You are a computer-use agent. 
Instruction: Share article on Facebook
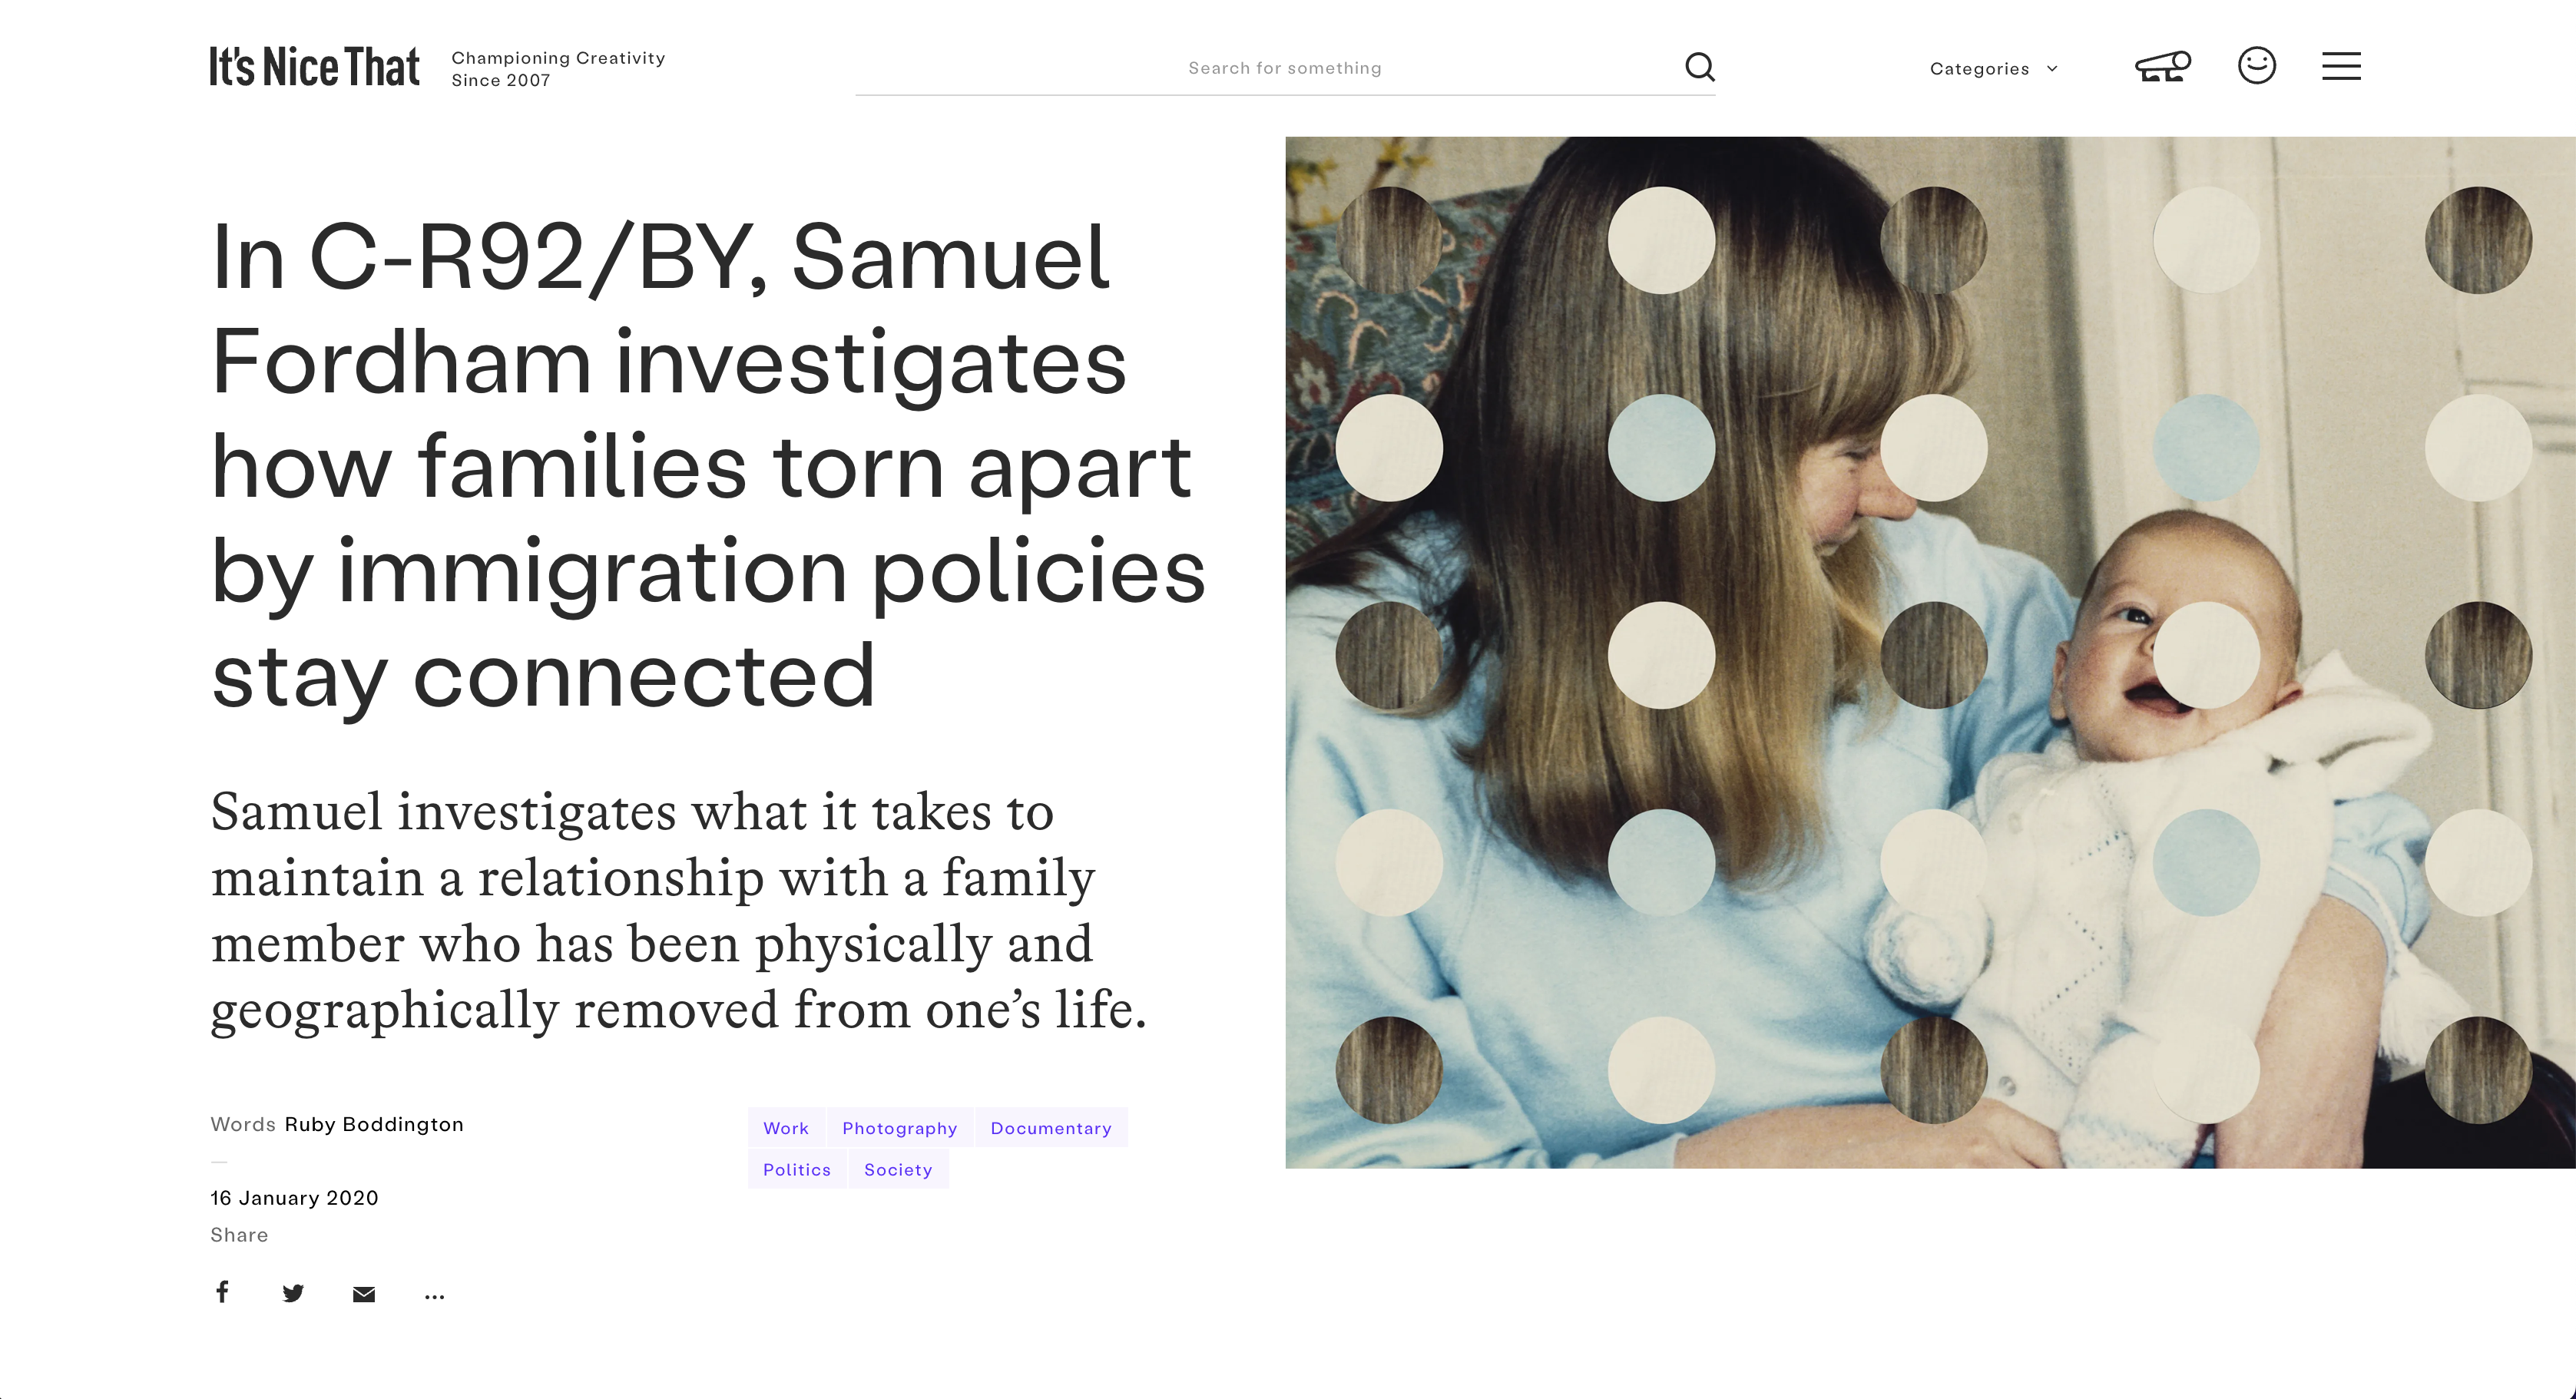point(222,1292)
